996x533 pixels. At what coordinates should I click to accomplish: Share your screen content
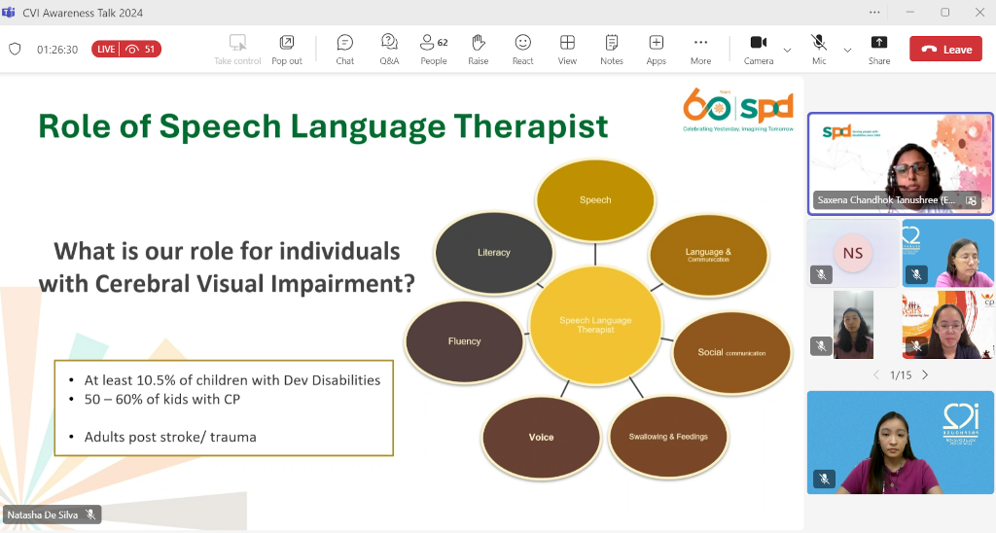879,49
